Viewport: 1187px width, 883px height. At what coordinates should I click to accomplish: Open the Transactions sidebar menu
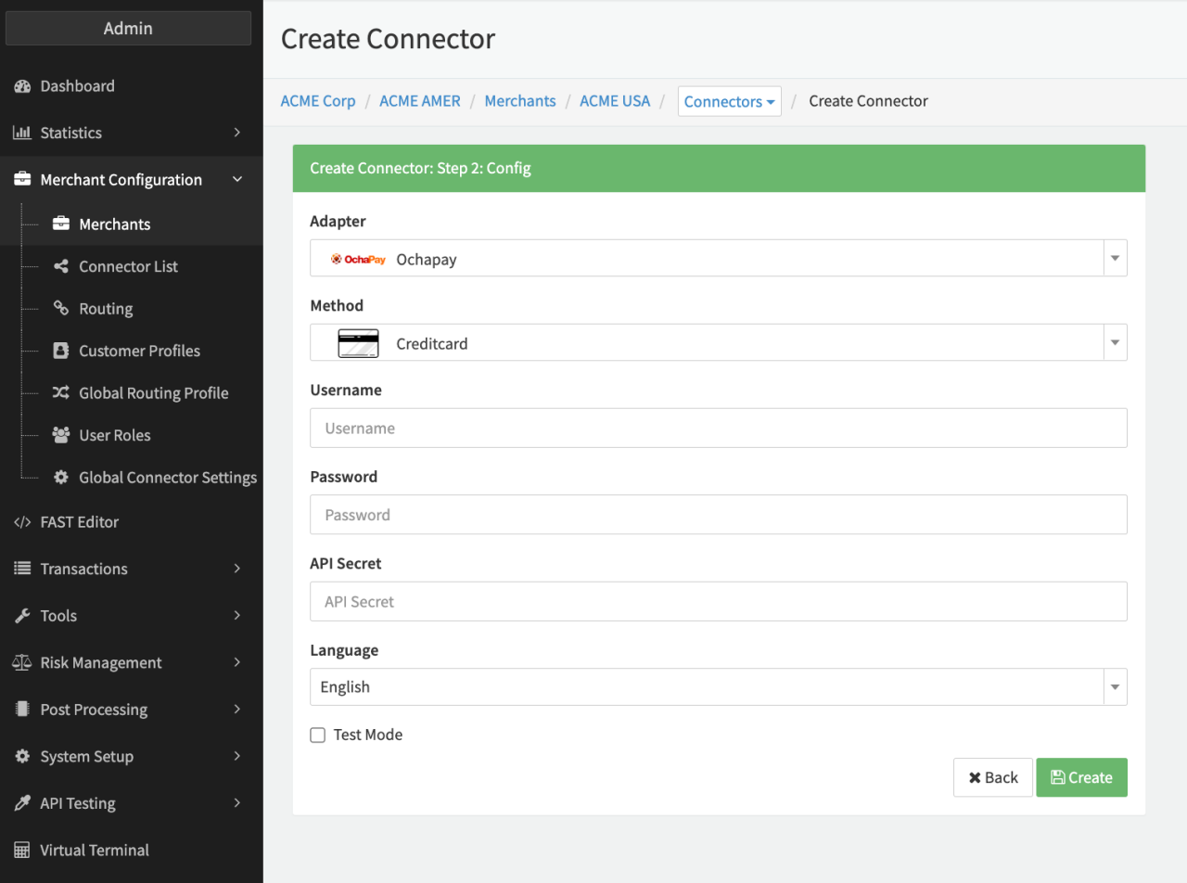[130, 569]
